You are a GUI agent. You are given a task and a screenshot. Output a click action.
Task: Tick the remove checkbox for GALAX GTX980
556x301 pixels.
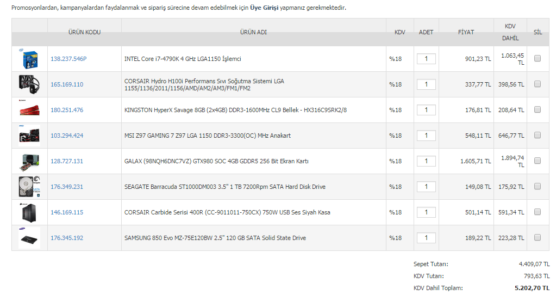point(538,161)
